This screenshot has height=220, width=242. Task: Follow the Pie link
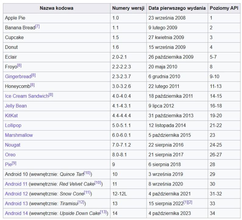(8, 164)
